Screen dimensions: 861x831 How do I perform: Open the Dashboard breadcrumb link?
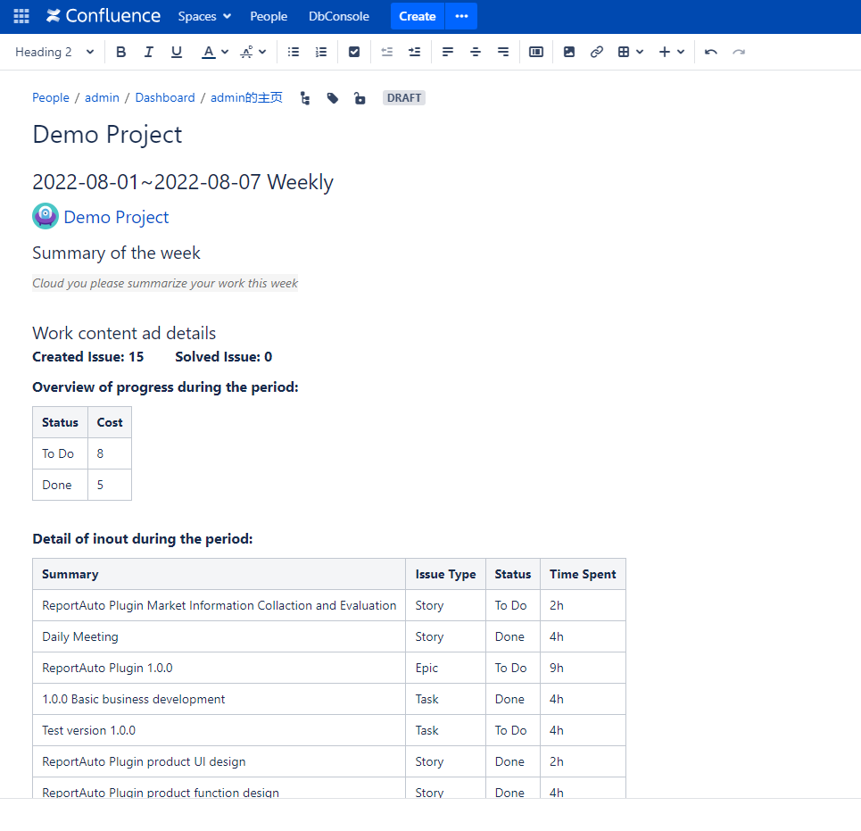165,98
